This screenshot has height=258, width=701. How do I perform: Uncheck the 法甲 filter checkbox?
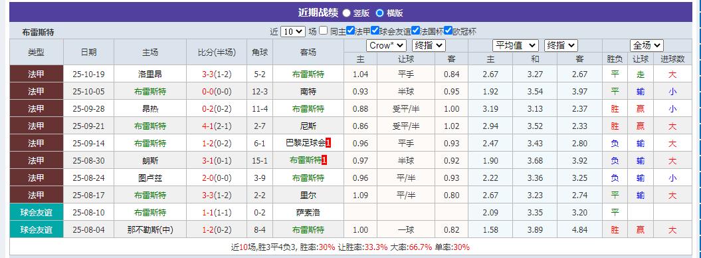tap(350, 31)
